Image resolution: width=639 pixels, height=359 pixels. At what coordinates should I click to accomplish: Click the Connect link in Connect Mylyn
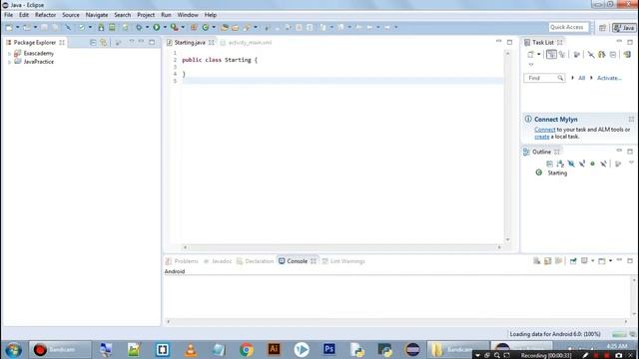(545, 130)
